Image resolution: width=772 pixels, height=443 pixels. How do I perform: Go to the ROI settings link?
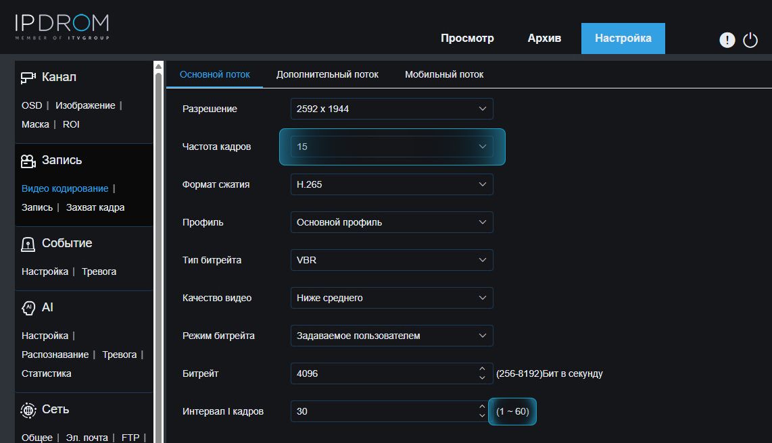pyautogui.click(x=71, y=124)
